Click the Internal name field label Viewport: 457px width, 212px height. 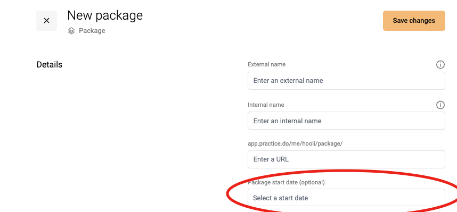(266, 105)
